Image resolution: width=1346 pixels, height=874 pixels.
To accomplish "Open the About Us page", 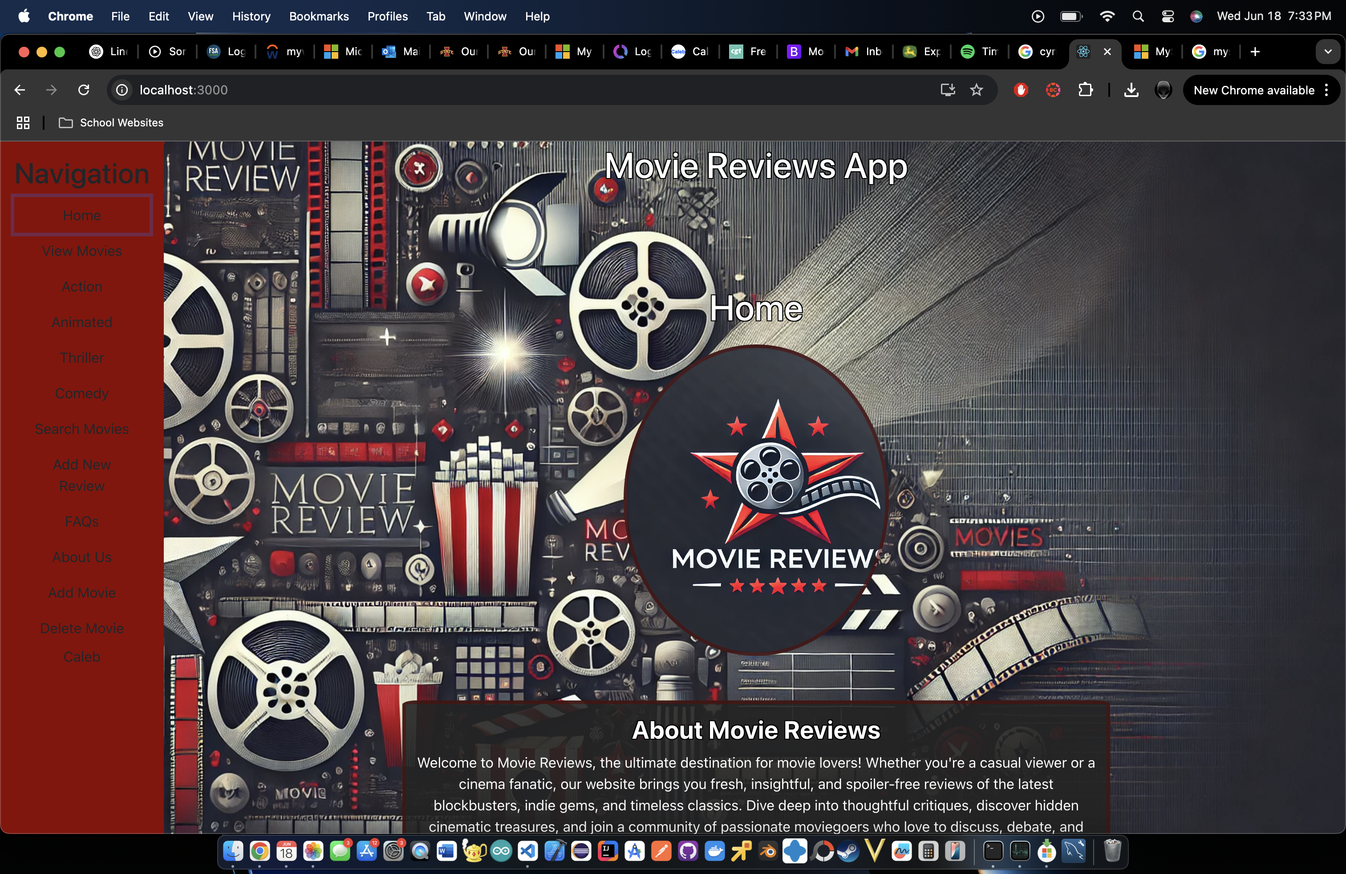I will pyautogui.click(x=82, y=557).
